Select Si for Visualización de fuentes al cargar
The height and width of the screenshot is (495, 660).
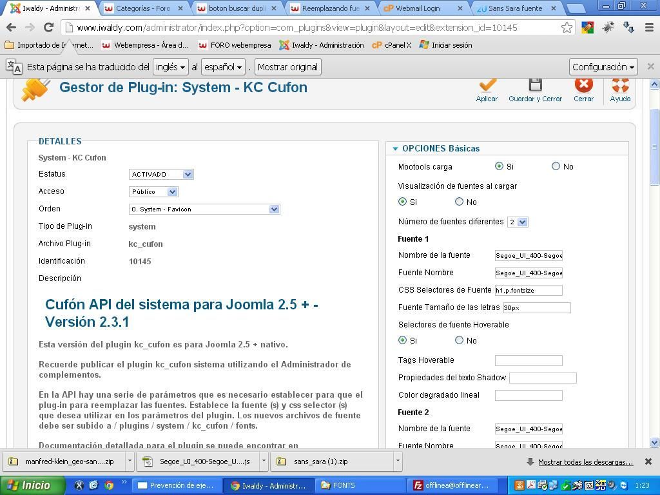402,202
